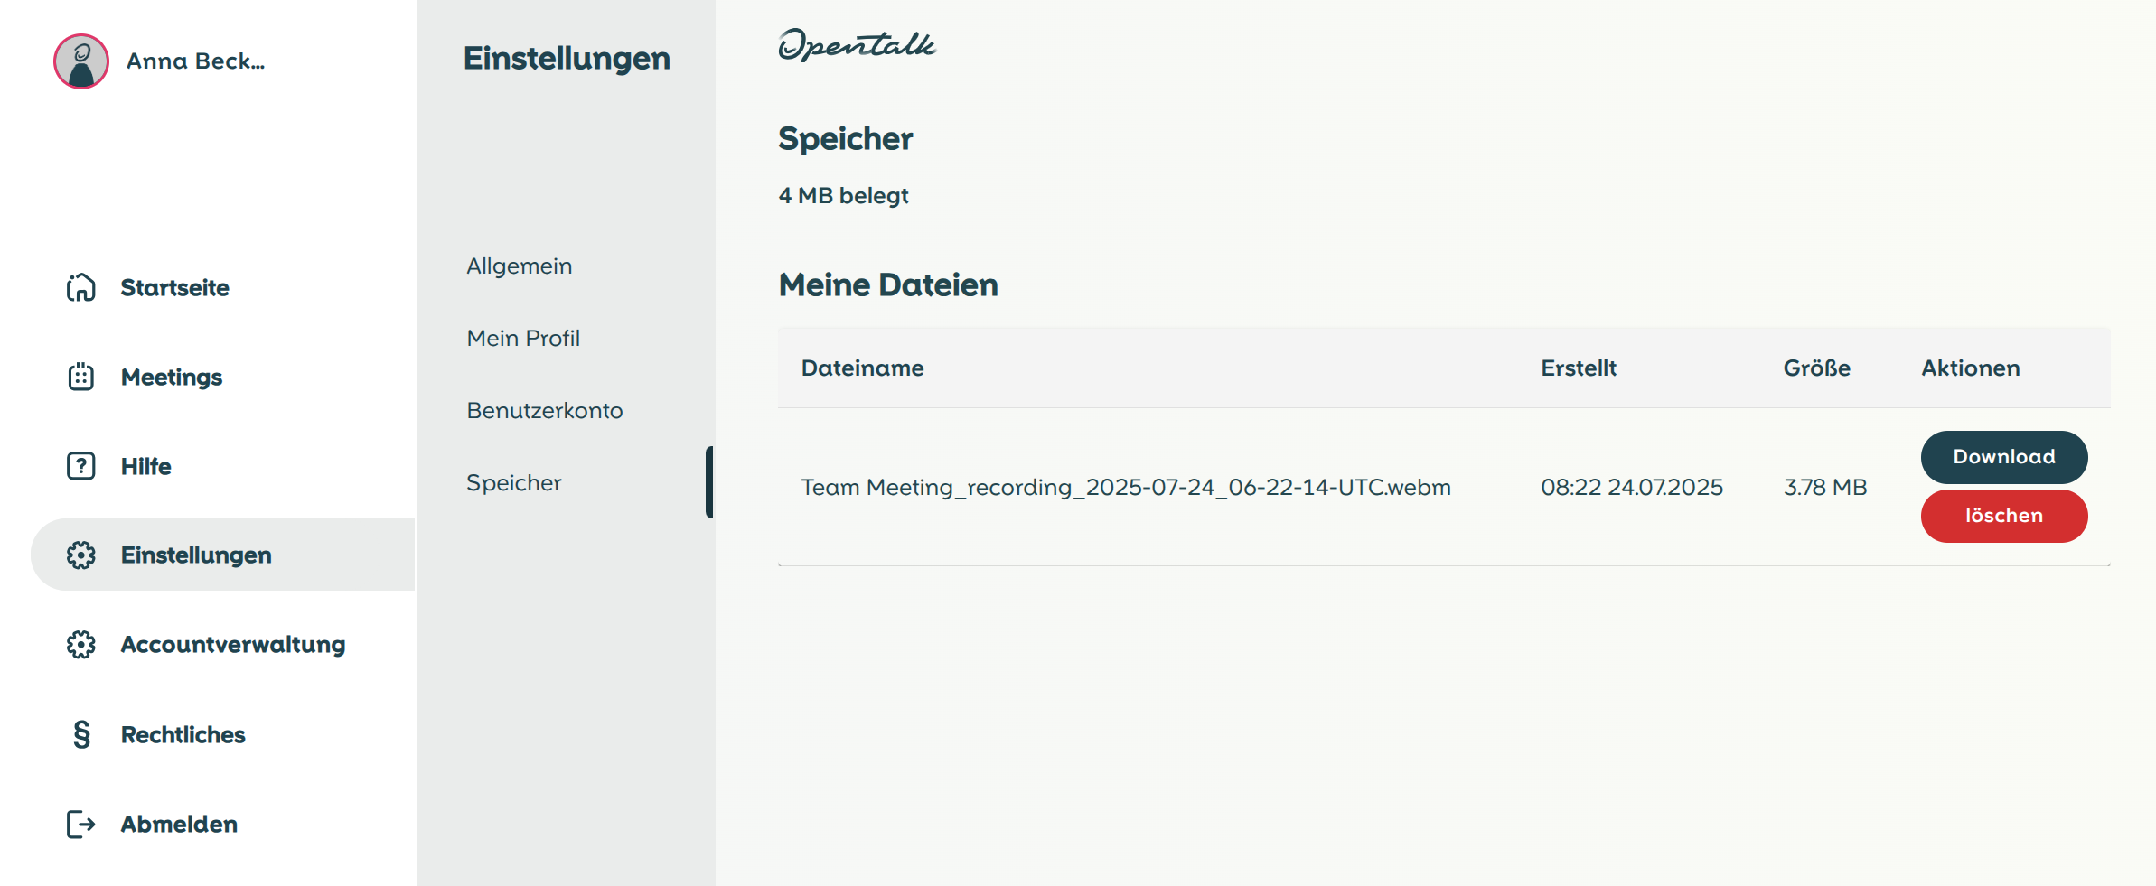Click the Erstellt column header
This screenshot has width=2156, height=886.
1579,368
